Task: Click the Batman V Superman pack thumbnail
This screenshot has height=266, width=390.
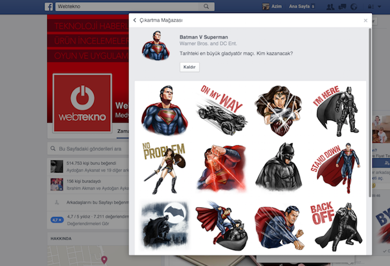Action: pos(156,46)
